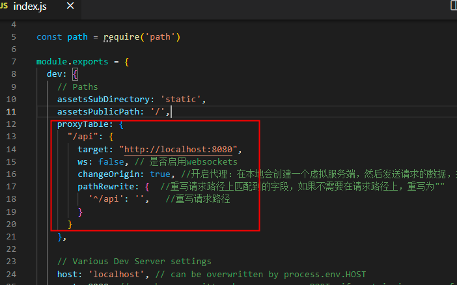Click the 'localhost' string on line 24
The height and width of the screenshot is (285, 457).
(117, 274)
